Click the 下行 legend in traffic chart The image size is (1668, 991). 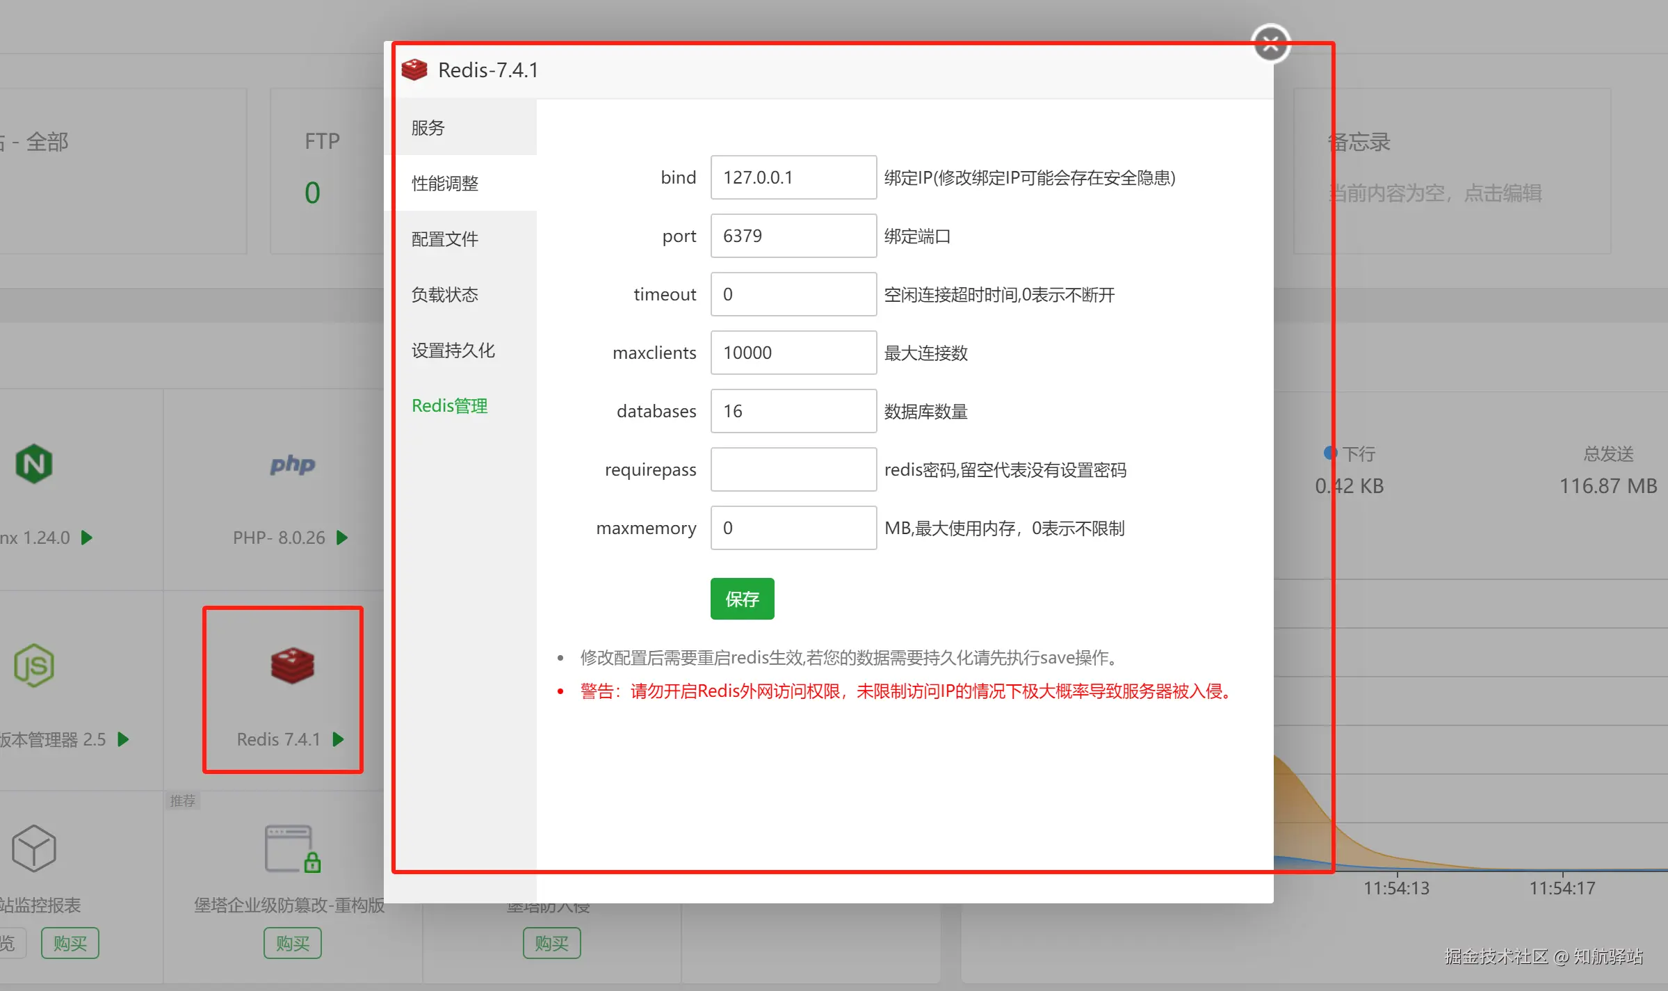point(1350,453)
